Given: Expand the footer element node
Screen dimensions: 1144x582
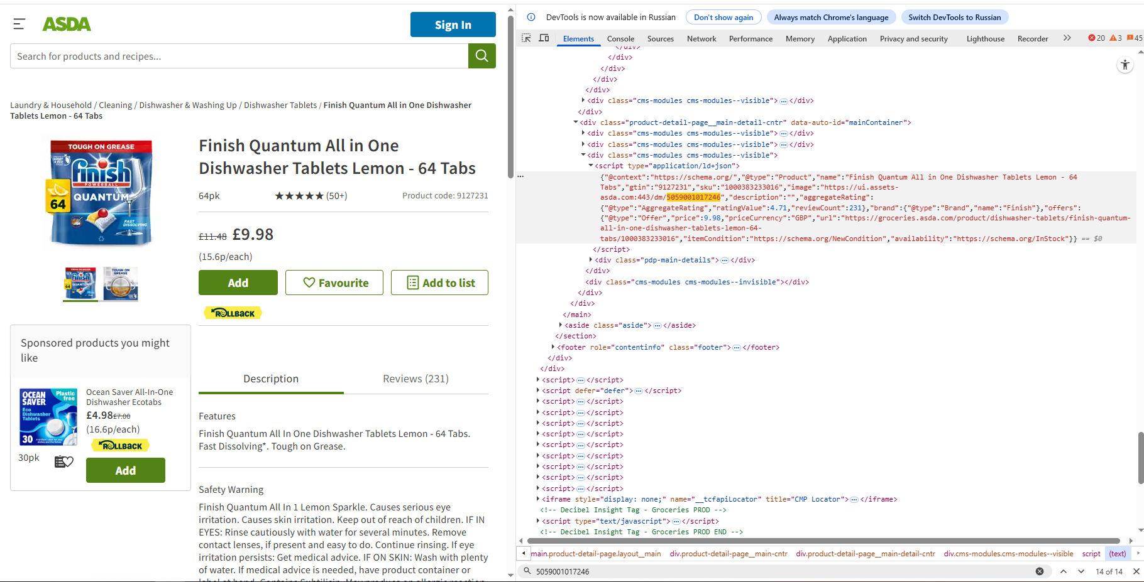Looking at the screenshot, I should pos(553,347).
